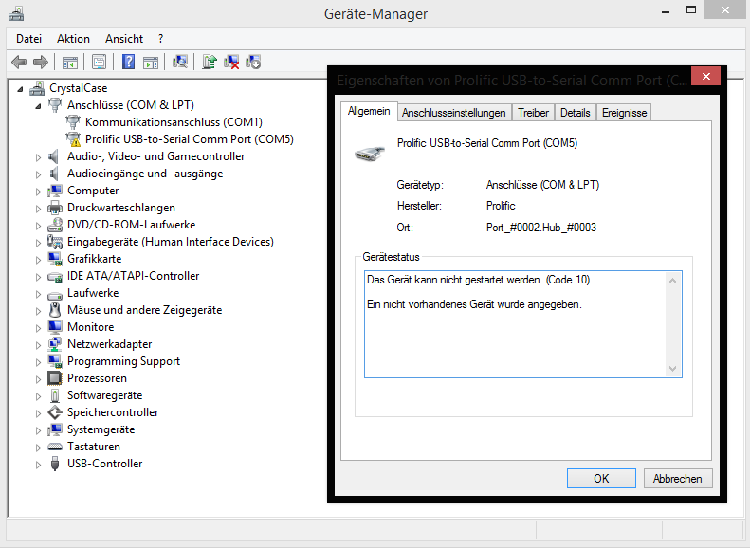This screenshot has width=750, height=548.
Task: Maximize the Geräte-Manager window
Action: (691, 10)
